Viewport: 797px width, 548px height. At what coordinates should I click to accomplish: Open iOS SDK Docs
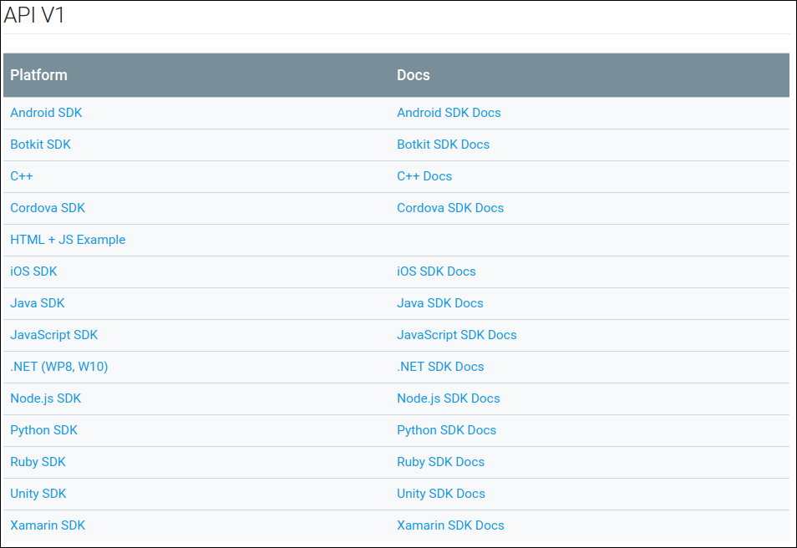(436, 271)
